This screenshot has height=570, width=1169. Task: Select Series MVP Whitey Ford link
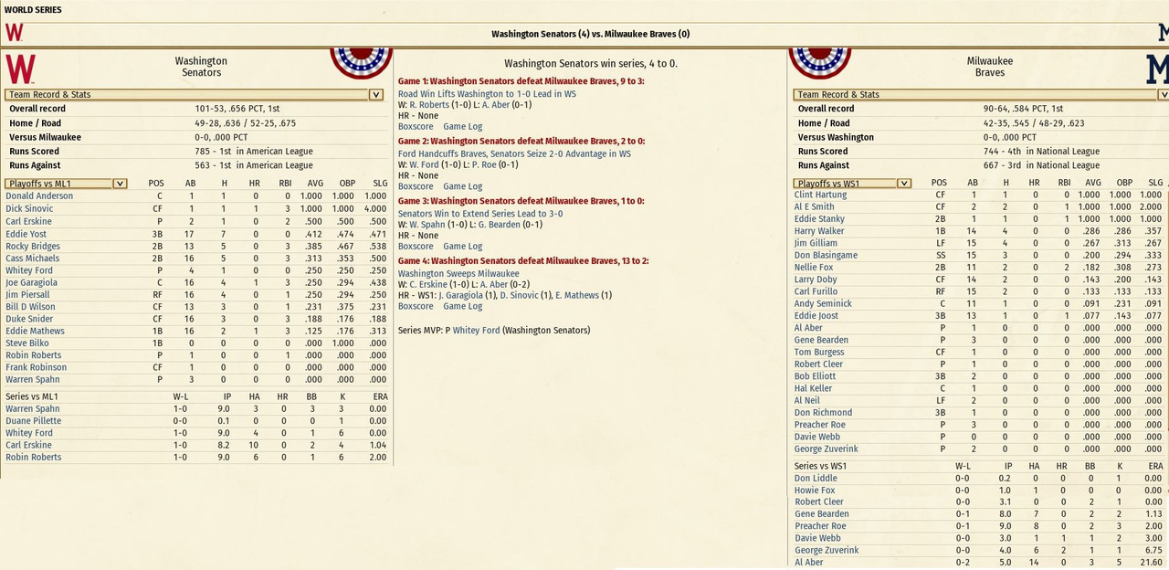(x=476, y=331)
